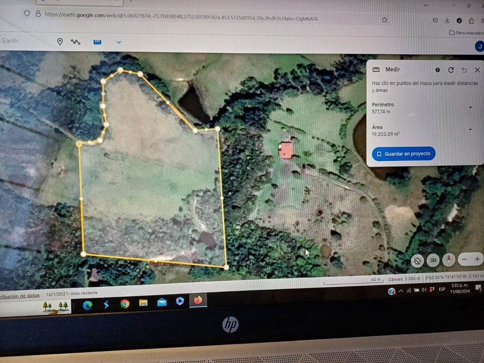
Task: Select the draw path or polygon tool
Action: pyautogui.click(x=75, y=41)
